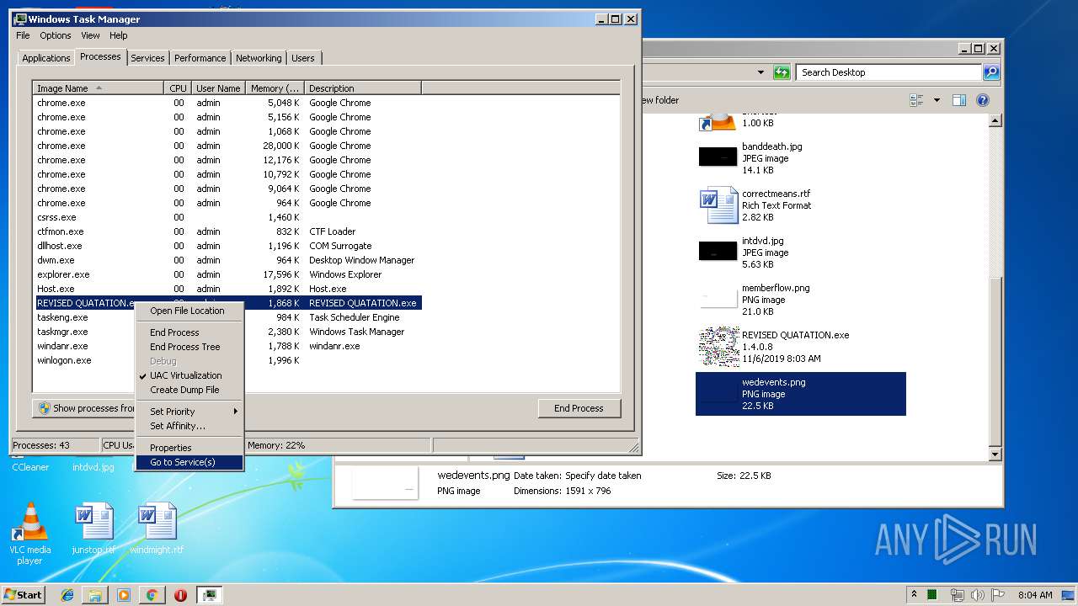Select windmight.rtf desktop icon
The image size is (1078, 606).
157,529
